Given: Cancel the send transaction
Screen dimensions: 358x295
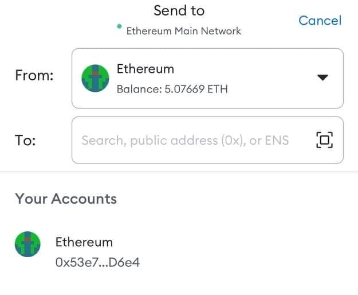Looking at the screenshot, I should point(320,21).
